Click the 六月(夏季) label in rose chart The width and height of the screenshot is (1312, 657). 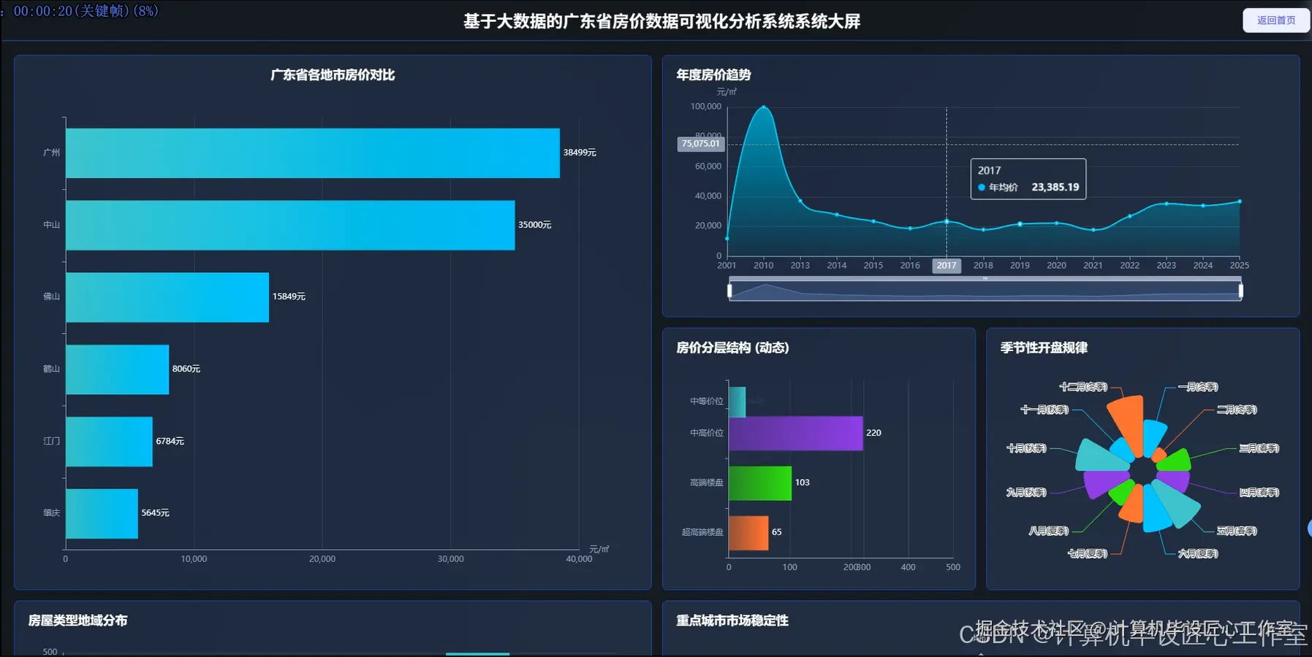1198,553
